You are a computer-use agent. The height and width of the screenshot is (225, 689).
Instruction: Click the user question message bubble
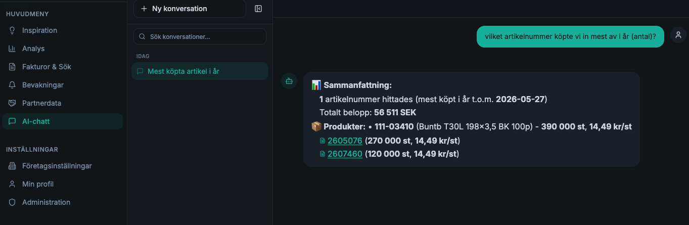(570, 36)
